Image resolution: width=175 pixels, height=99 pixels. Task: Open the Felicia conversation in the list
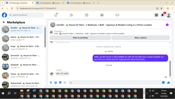click(x=22, y=75)
